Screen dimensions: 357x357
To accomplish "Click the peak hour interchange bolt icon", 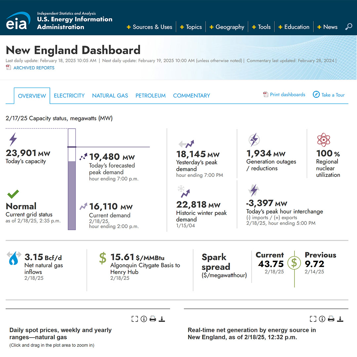I will (254, 190).
